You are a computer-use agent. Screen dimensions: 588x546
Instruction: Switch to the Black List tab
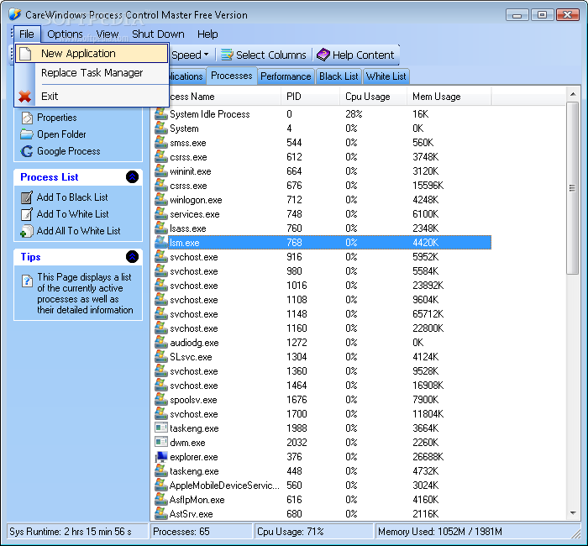(339, 76)
